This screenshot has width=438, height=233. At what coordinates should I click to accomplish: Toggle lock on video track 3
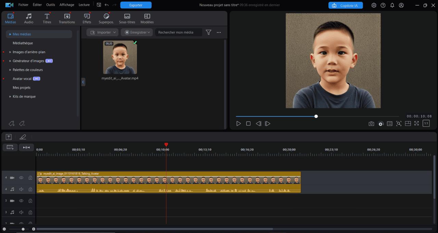click(x=30, y=200)
